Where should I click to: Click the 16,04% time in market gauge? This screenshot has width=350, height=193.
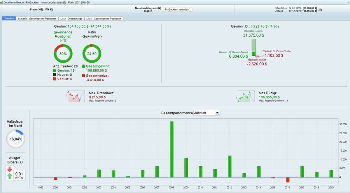point(16,139)
